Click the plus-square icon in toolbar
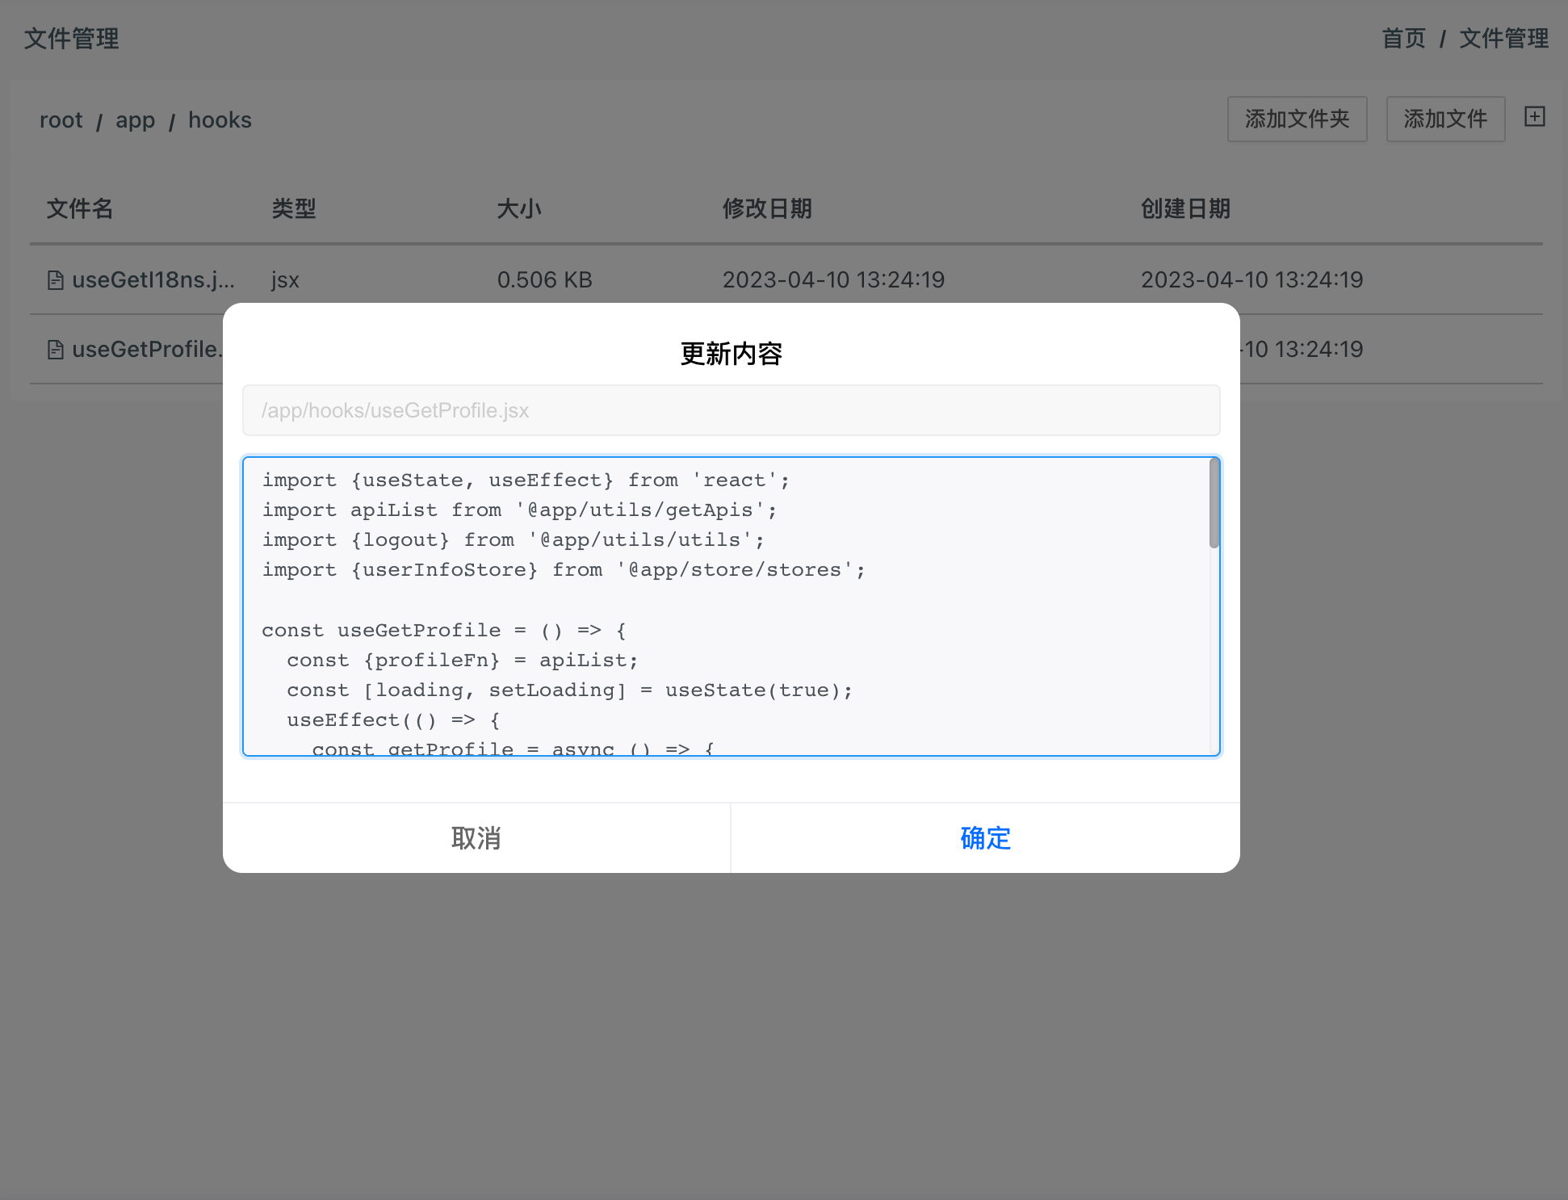 [x=1534, y=117]
